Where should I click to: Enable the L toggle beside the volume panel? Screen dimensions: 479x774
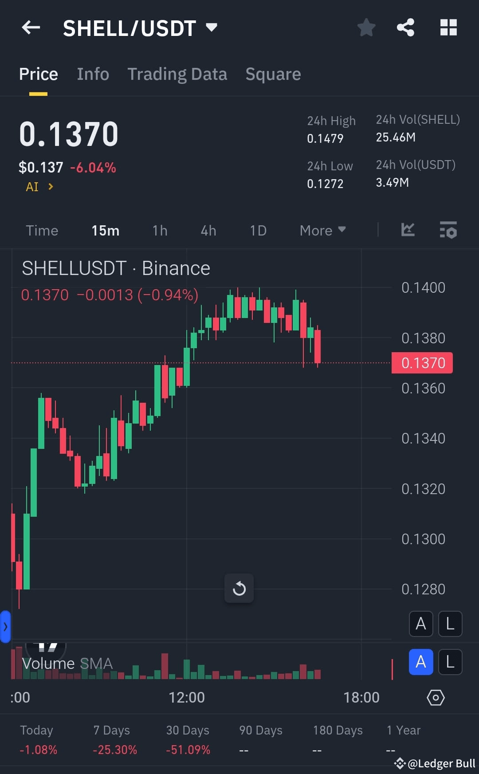point(450,662)
